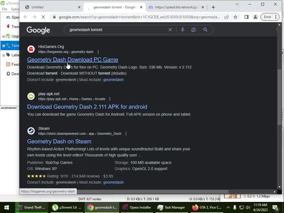
Task: Select Devices in the µTorrent sidebar
Action: point(13,74)
